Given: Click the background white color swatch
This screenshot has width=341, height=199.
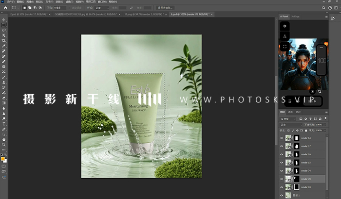Looking at the screenshot, I should point(5,161).
